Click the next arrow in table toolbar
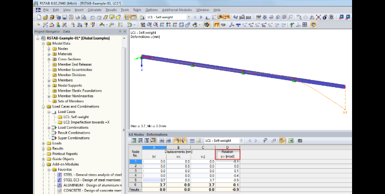This screenshot has height=194, width=385. coord(256,141)
